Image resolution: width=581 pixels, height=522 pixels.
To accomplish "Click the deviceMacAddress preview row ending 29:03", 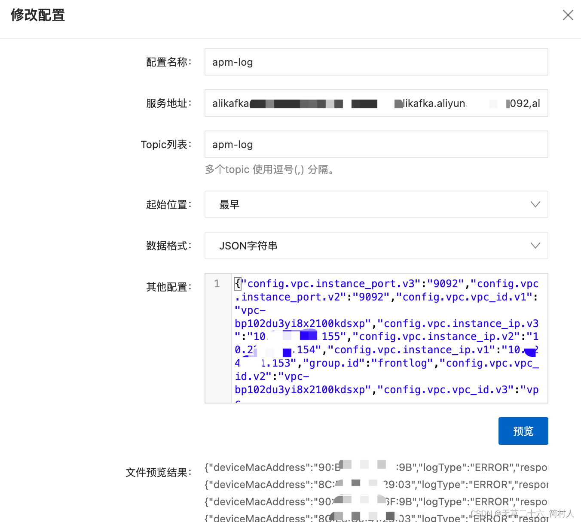I will 376,485.
